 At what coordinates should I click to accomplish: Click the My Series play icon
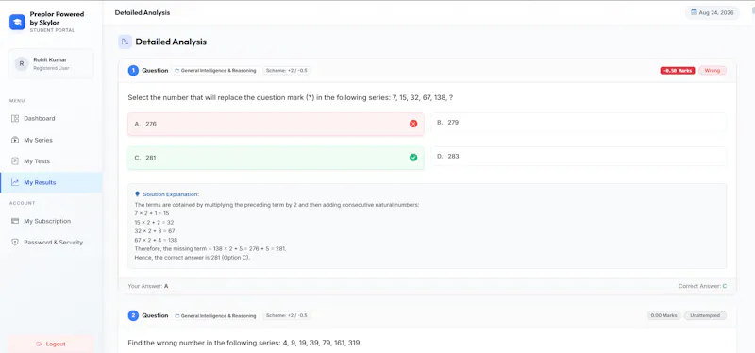(x=15, y=140)
